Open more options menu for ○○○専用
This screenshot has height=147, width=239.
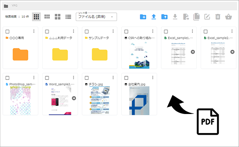click(x=34, y=31)
